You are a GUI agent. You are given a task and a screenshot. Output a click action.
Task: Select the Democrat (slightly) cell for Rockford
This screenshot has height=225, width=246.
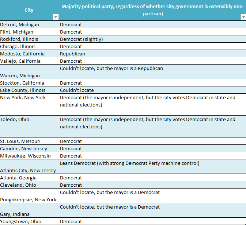pyautogui.click(x=153, y=39)
